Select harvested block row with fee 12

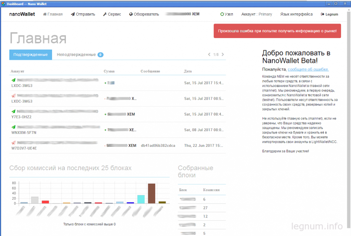click(x=202, y=216)
